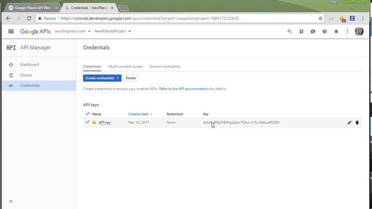The height and width of the screenshot is (209, 372).
Task: Bookmark this page with the star icon
Action: pos(320,18)
